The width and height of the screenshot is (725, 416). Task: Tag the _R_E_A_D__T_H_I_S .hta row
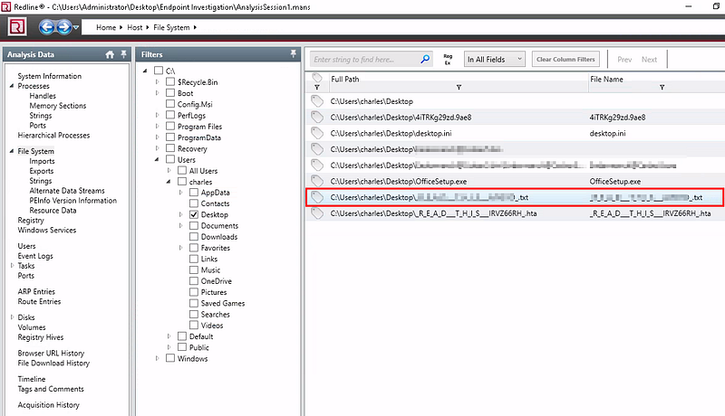316,213
